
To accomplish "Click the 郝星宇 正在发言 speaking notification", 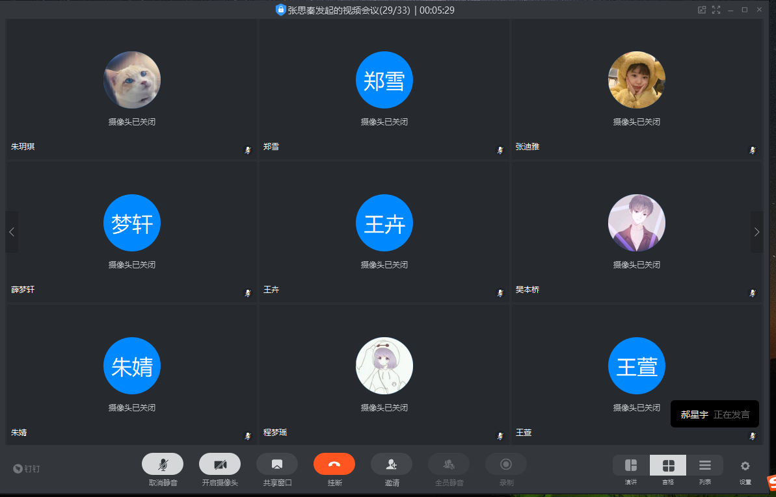I will pyautogui.click(x=714, y=414).
